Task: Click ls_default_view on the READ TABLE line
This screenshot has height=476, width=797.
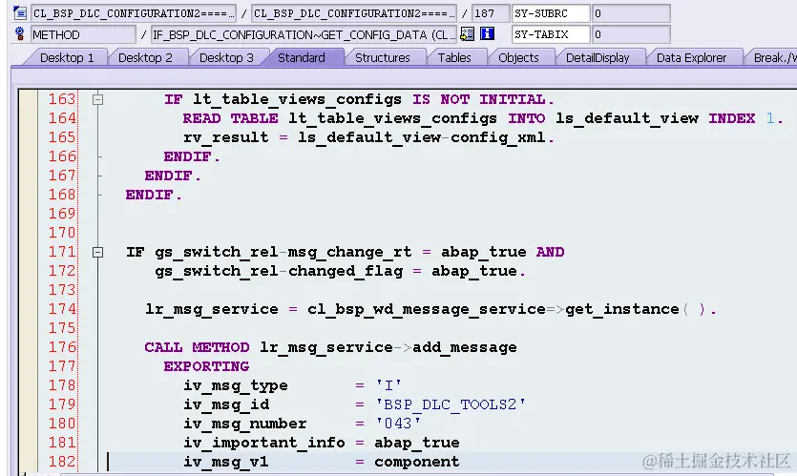Action: [x=627, y=119]
